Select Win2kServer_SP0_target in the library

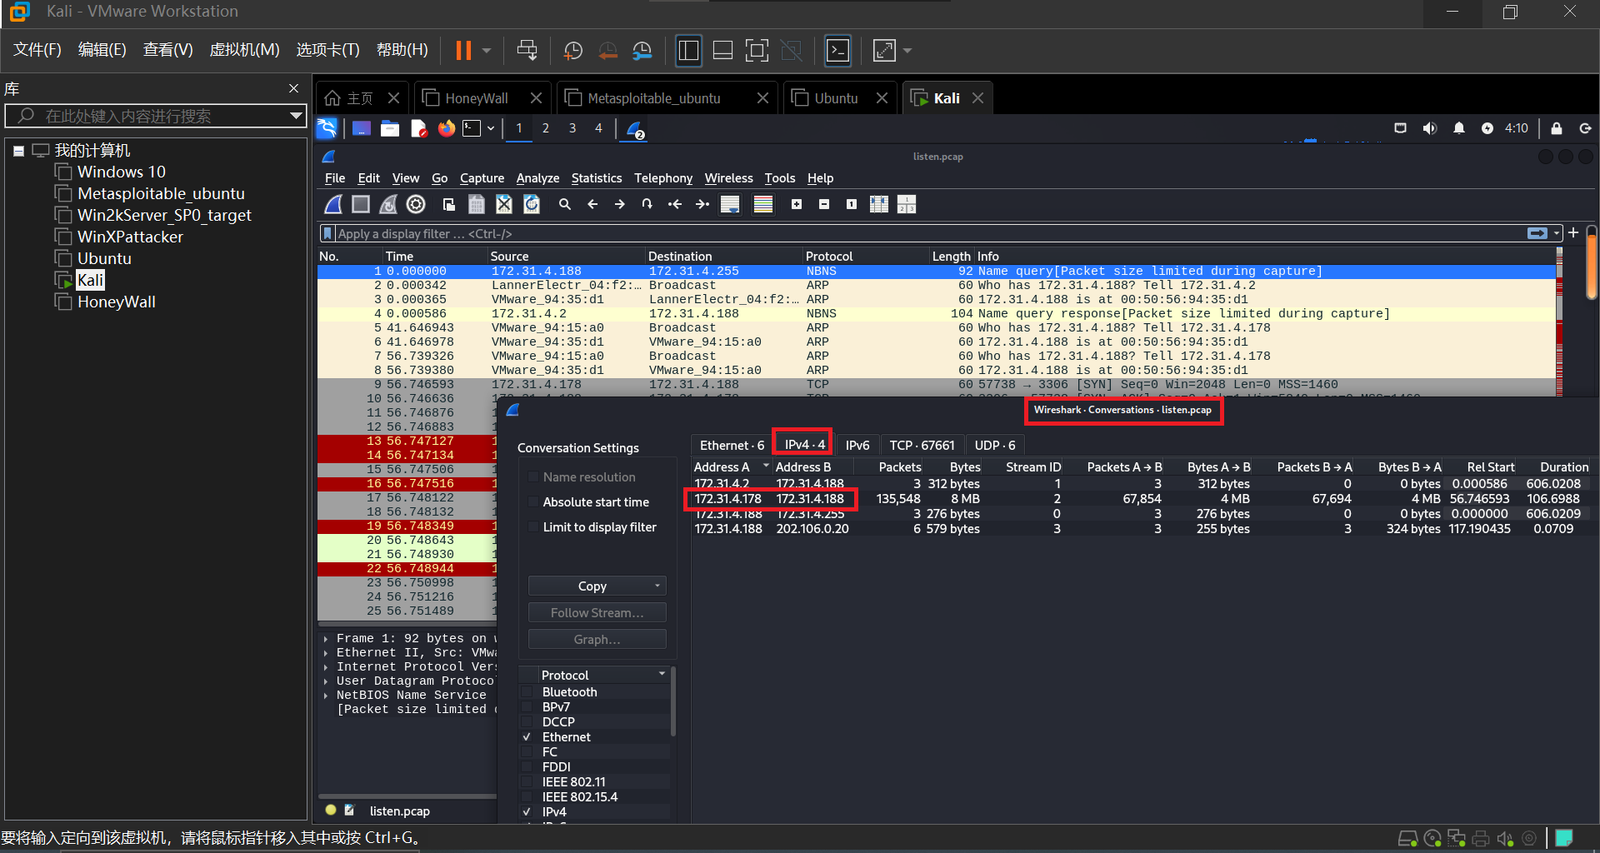164,215
